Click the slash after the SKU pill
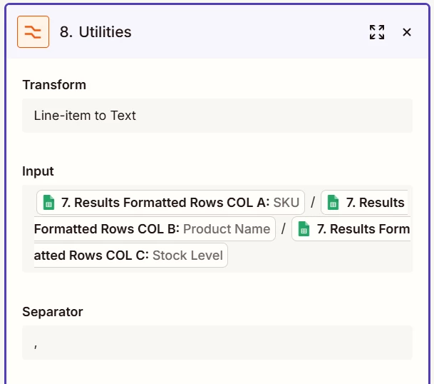 (x=312, y=203)
